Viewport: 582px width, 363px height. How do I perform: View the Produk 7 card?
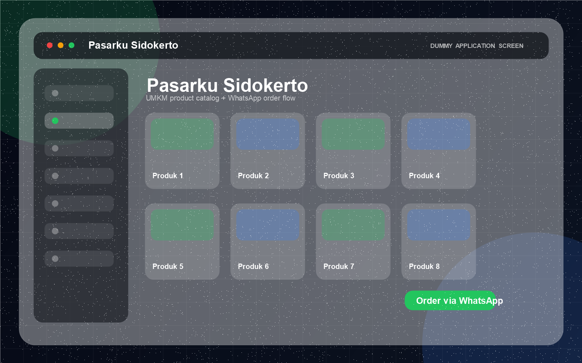click(x=353, y=241)
